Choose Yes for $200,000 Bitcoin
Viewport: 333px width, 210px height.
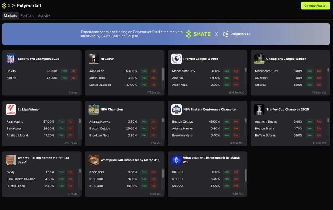144,172
